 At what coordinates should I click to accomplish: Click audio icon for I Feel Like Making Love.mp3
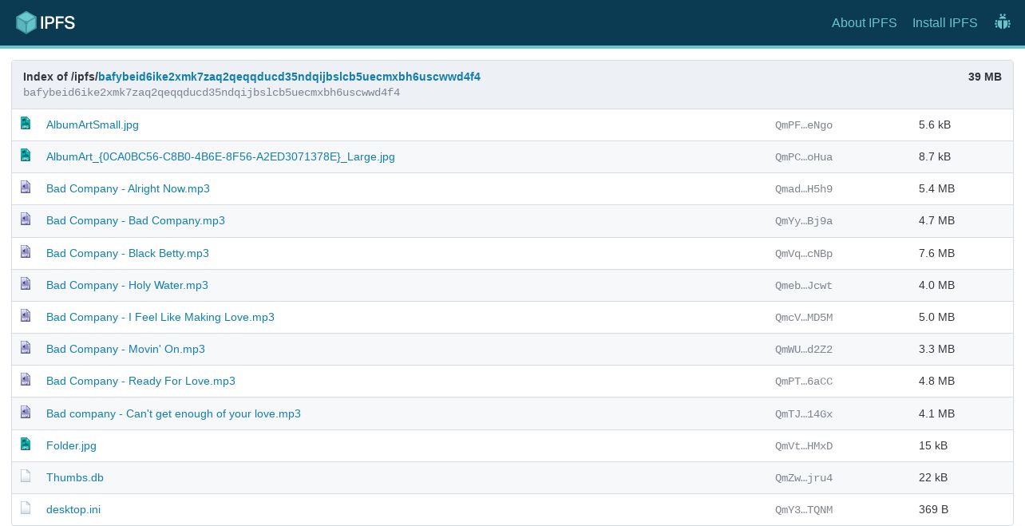pos(26,316)
